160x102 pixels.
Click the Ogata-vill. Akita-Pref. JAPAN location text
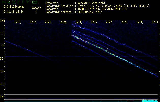point(100,6)
